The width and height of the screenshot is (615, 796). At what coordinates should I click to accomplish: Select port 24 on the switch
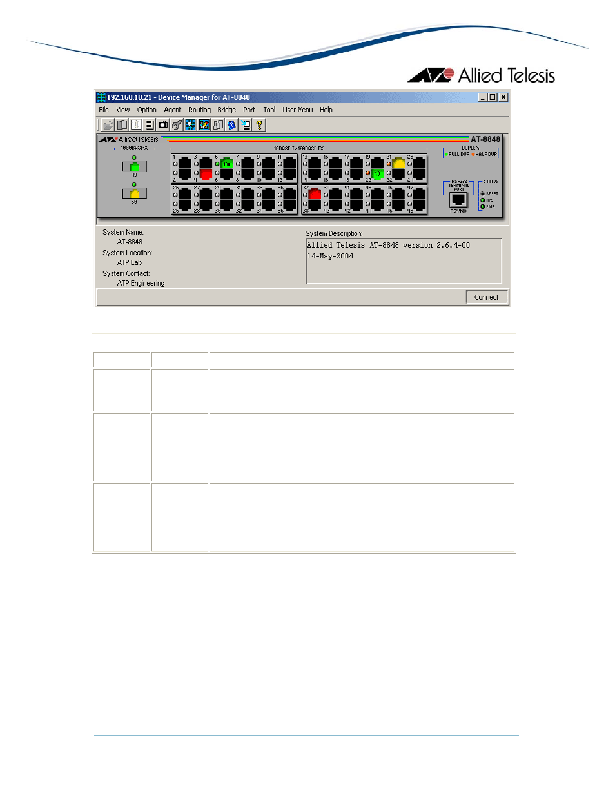click(420, 174)
